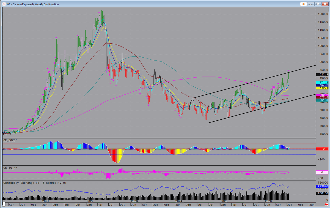
Task: Click the red left arrow at chart bottom-right
Action: [326, 204]
